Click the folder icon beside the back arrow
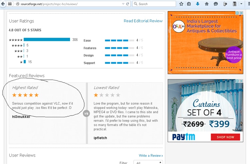This screenshot has width=250, height=164. pyautogui.click(x=10, y=4)
